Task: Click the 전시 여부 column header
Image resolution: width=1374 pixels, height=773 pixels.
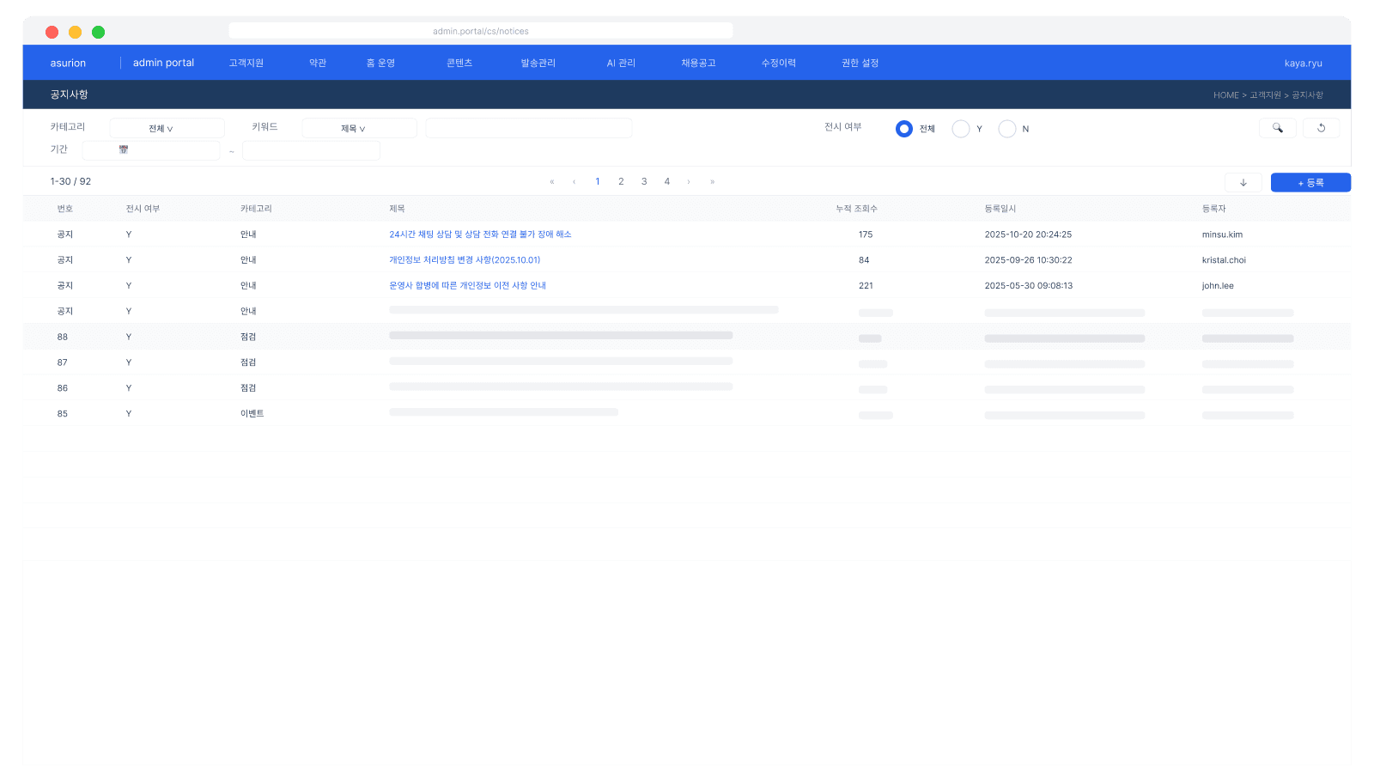Action: coord(143,209)
